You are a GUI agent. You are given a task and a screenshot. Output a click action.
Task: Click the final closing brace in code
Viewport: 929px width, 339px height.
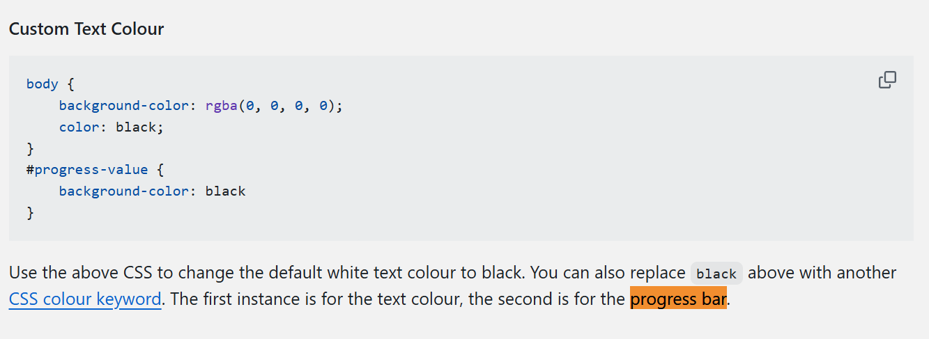[x=30, y=213]
